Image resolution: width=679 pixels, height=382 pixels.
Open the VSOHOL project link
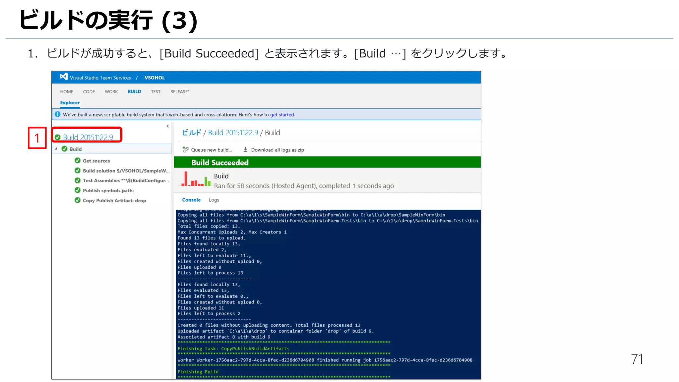[154, 78]
